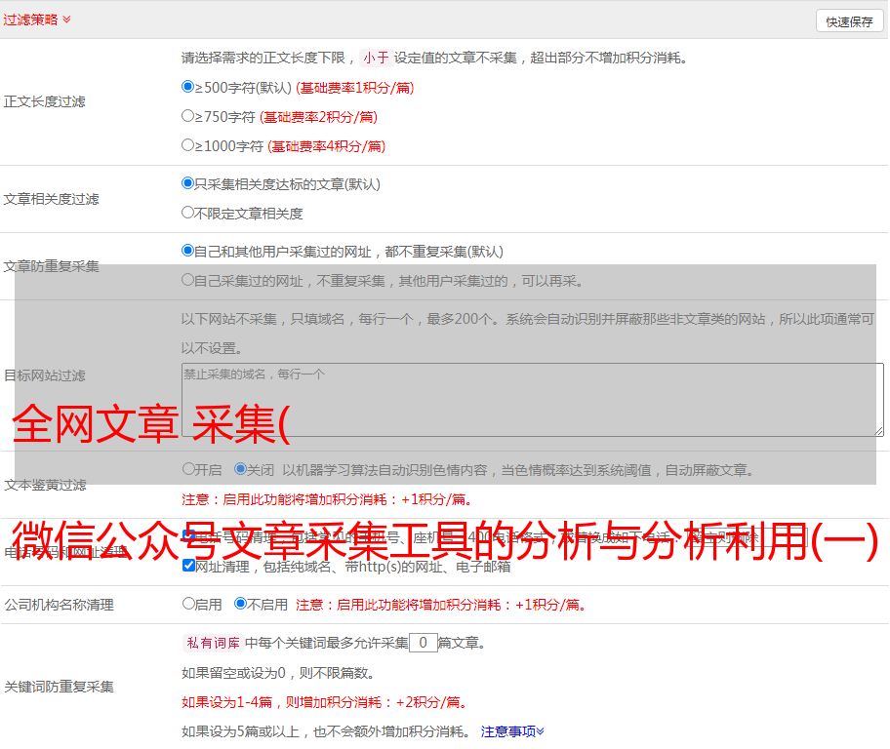Select 自己采集过的网址，不重复采集 radio
The height and width of the screenshot is (749, 890).
coord(187,279)
